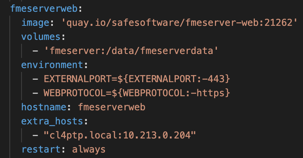Click the dash before the cl4ptp.local entry
Screen dimensions: 303x158
pyautogui.click(x=35, y=135)
